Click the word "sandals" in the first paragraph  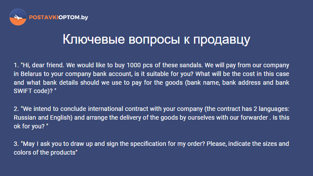click(190, 65)
